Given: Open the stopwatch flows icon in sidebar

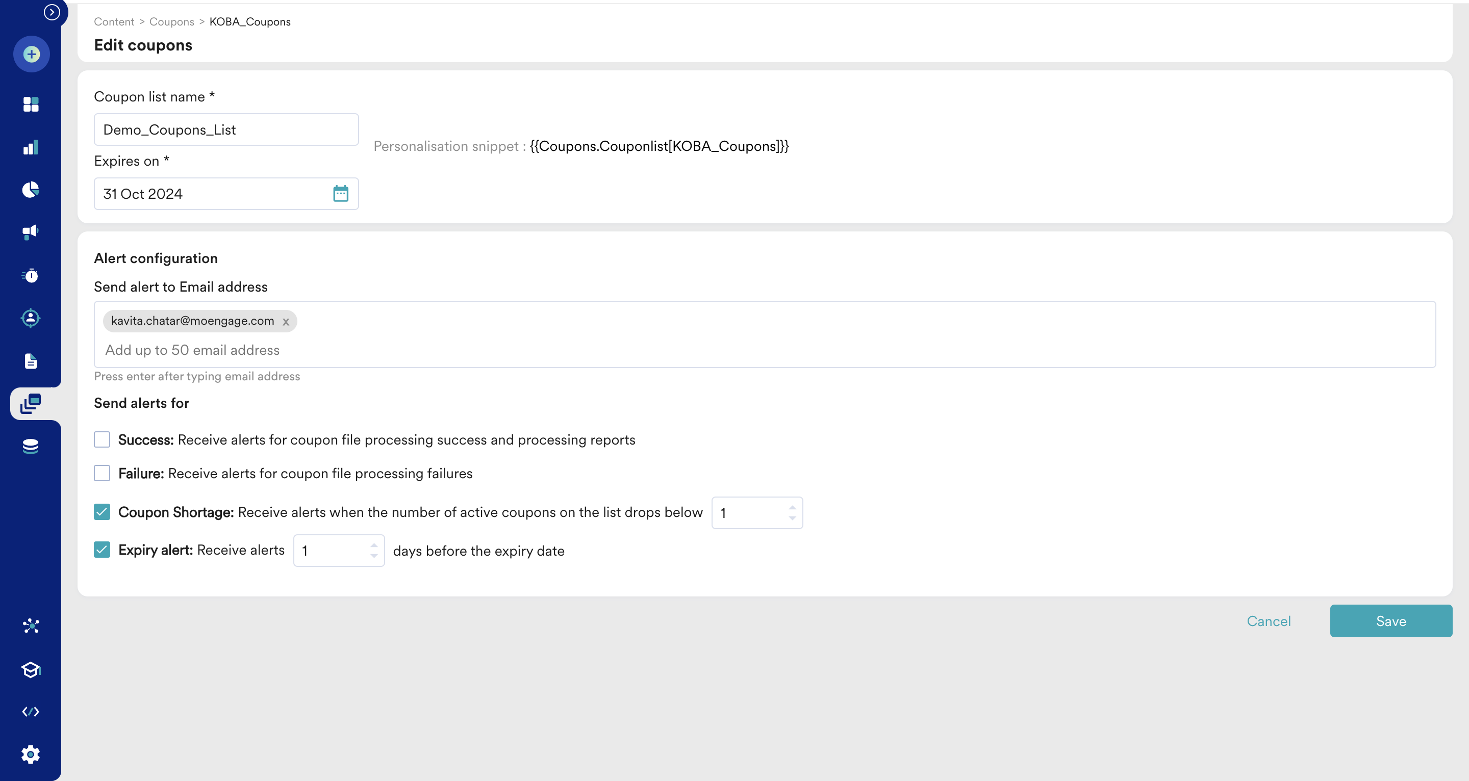Looking at the screenshot, I should pos(31,276).
